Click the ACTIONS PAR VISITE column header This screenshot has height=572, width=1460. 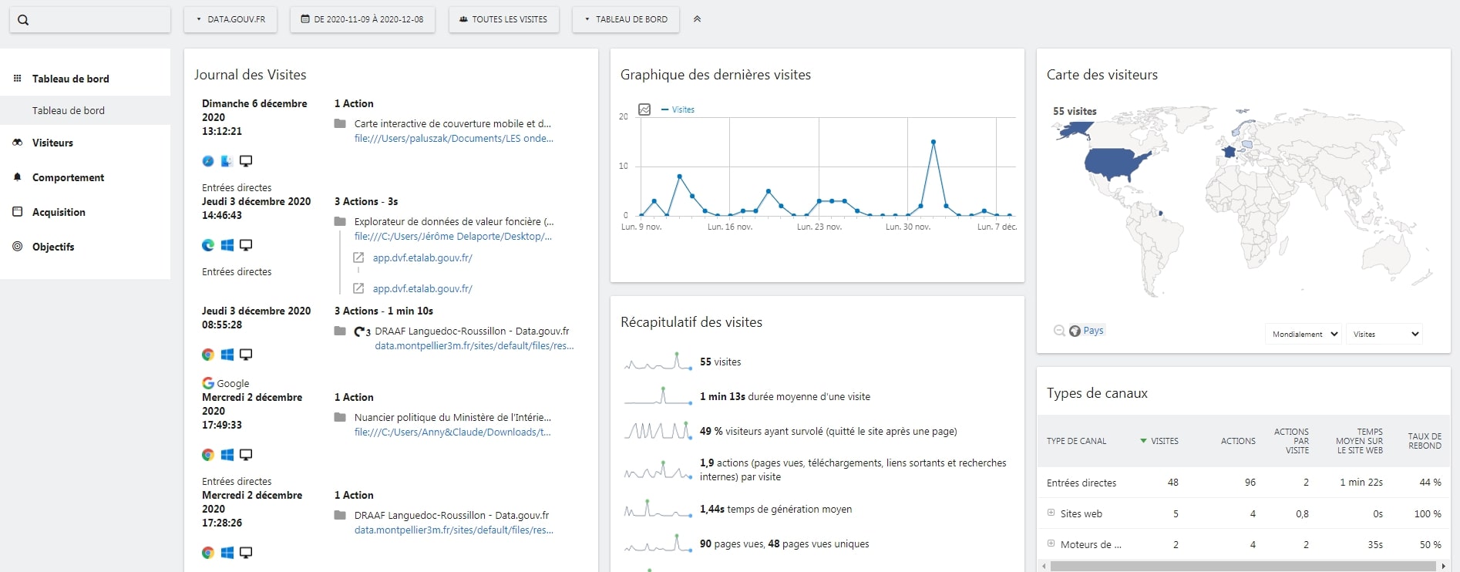[1291, 441]
